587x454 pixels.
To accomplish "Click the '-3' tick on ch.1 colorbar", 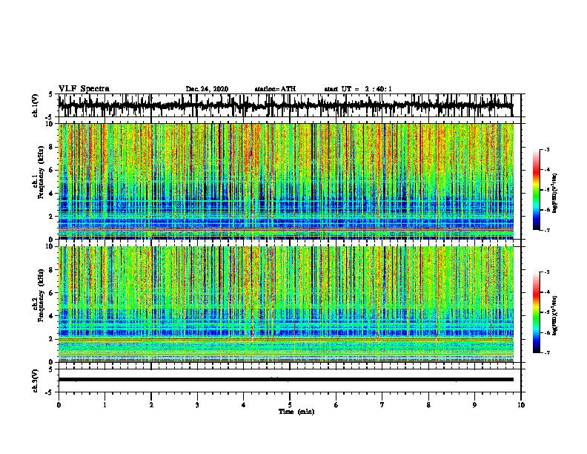I will [x=547, y=149].
